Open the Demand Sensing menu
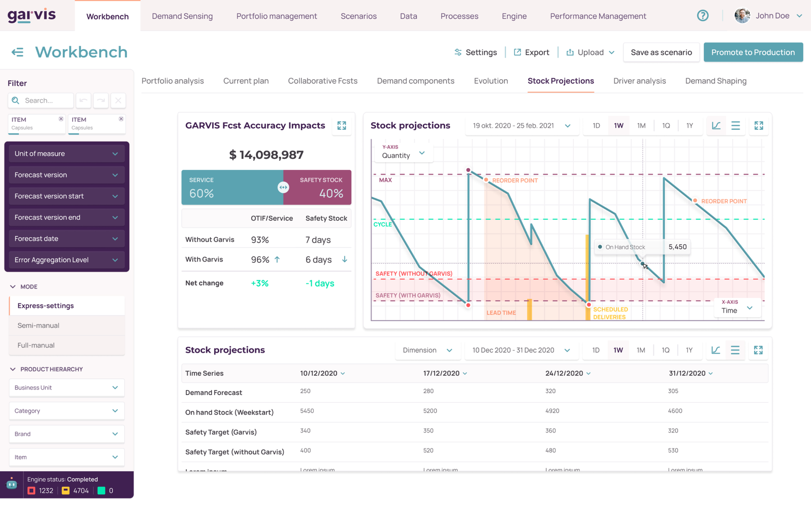 [x=182, y=16]
